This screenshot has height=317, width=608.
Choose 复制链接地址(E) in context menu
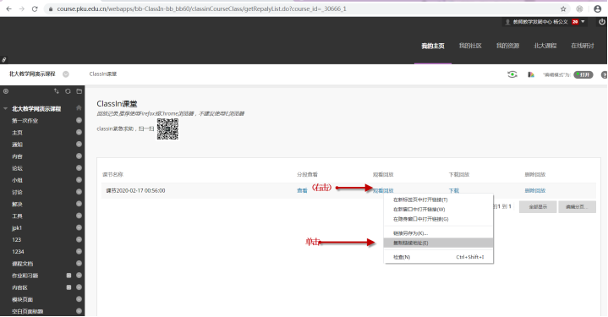438,243
